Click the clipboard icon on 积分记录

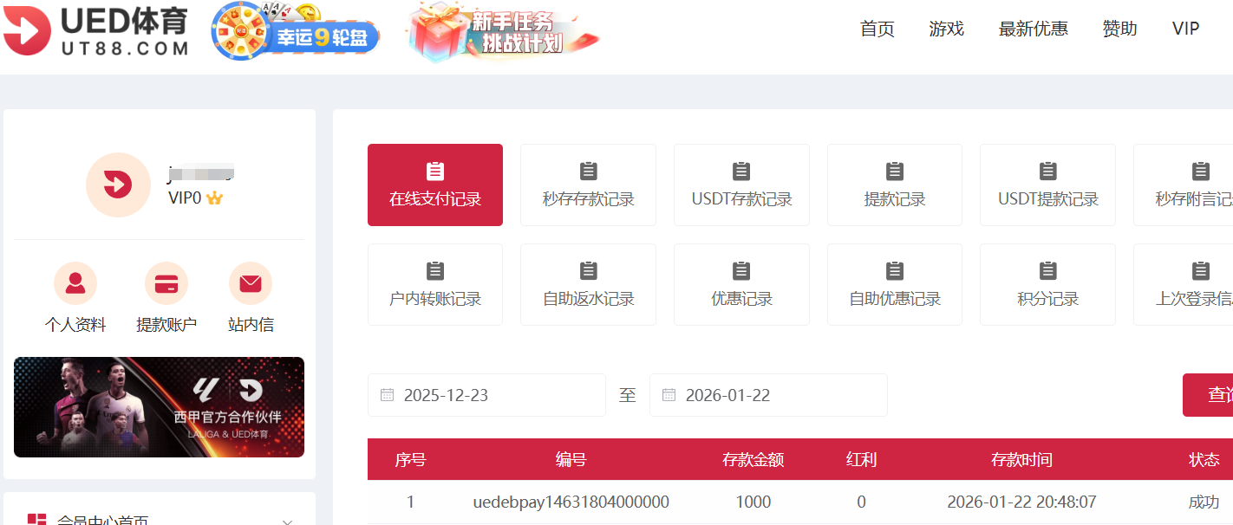point(1047,271)
